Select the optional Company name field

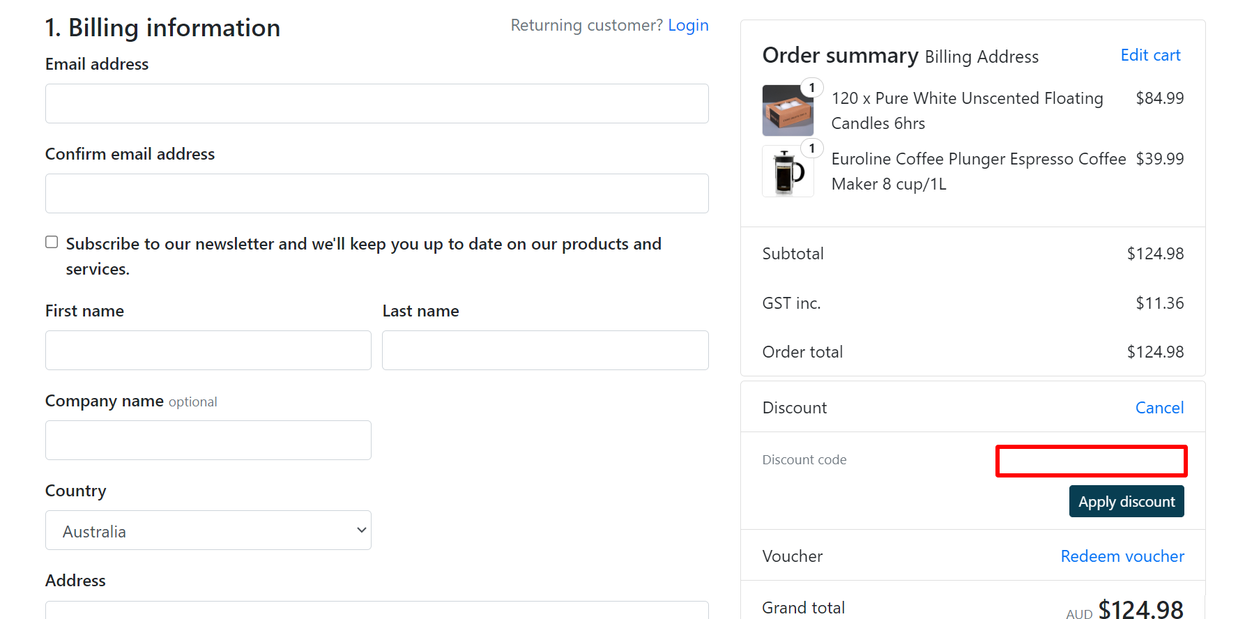tap(208, 440)
